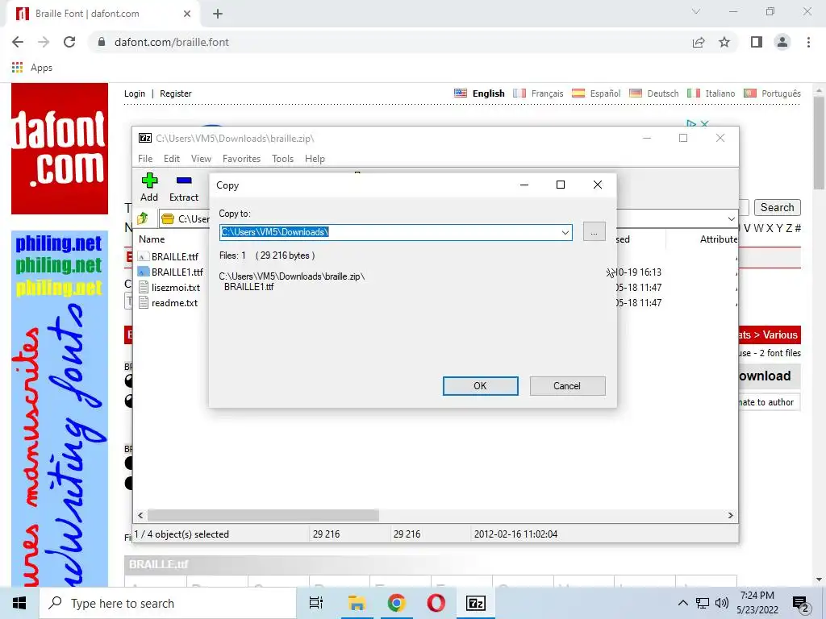Select the BRAILLE1.ttf file icon
This screenshot has height=619, width=826.
(143, 272)
